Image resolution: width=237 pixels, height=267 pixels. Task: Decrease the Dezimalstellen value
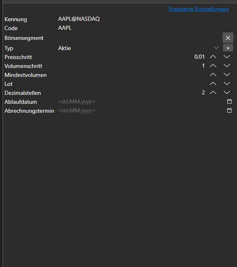[227, 93]
